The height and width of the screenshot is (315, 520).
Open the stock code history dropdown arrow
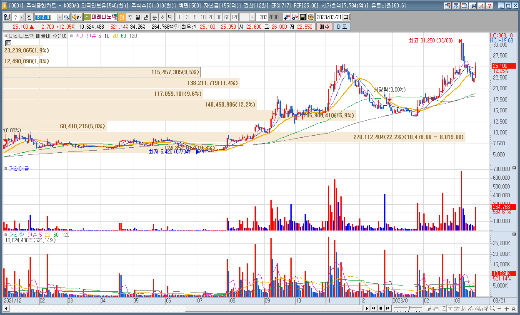tap(60, 17)
